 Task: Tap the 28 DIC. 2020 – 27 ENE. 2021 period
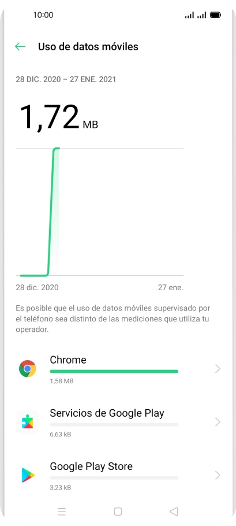(x=66, y=80)
